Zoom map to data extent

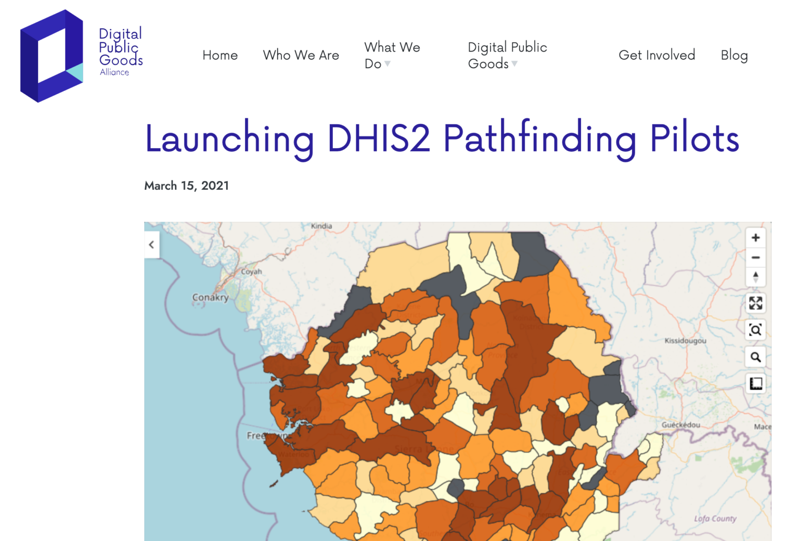[756, 330]
